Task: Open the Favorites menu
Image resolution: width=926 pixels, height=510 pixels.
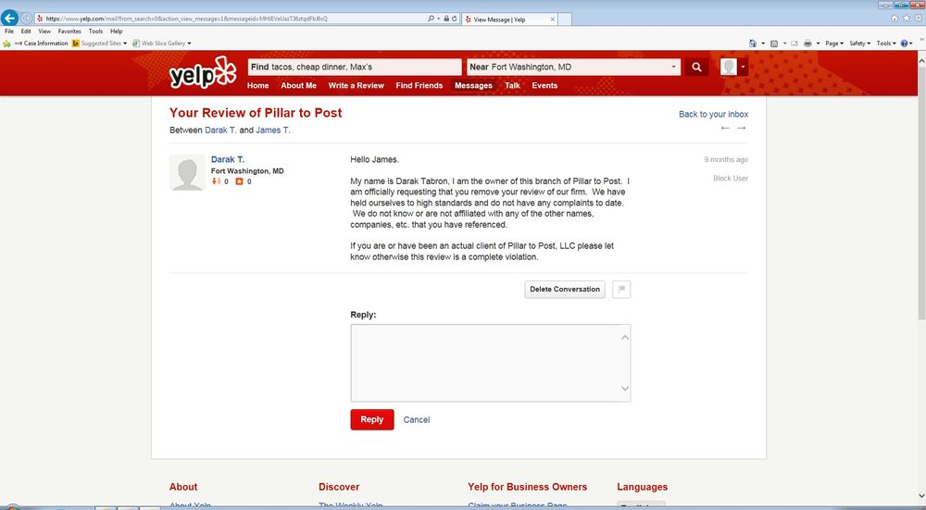Action: 69,31
